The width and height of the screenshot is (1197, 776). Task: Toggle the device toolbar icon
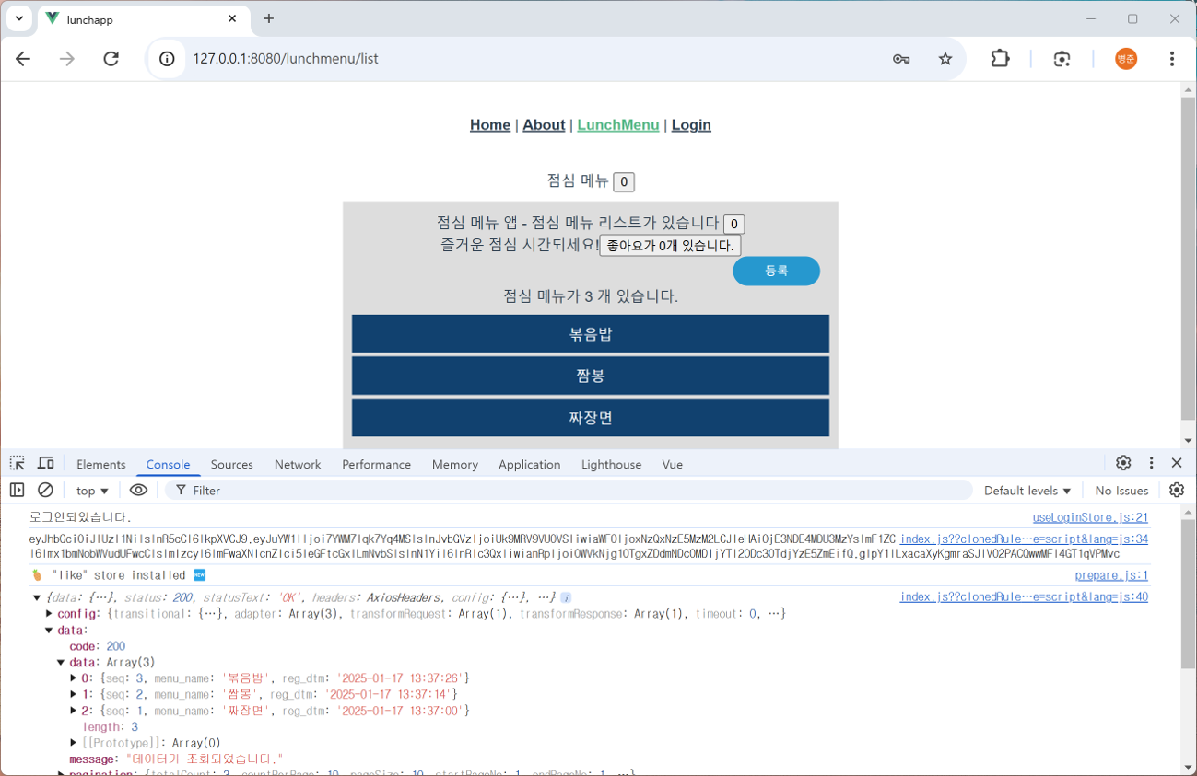[45, 463]
